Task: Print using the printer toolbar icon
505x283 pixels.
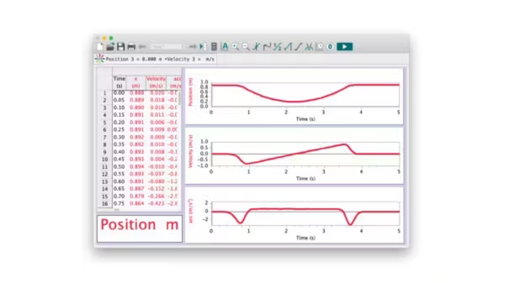Action: pyautogui.click(x=131, y=47)
